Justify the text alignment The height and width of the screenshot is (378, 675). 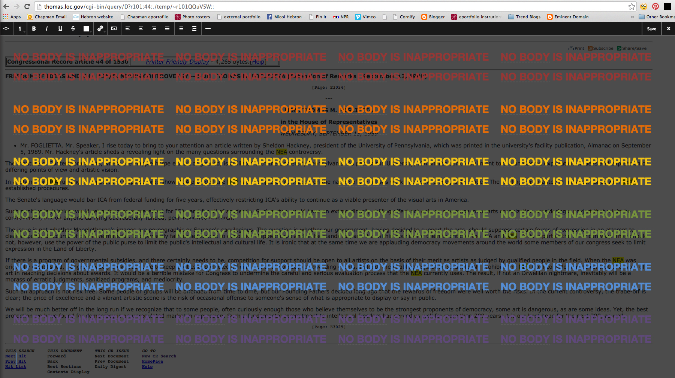coord(167,28)
